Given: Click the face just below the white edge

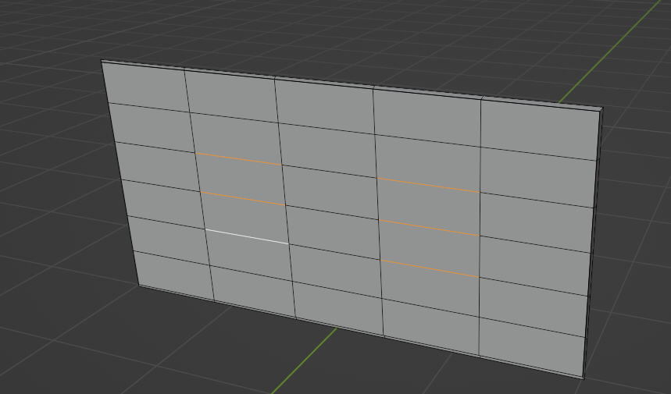Looking at the screenshot, I should click(x=249, y=257).
